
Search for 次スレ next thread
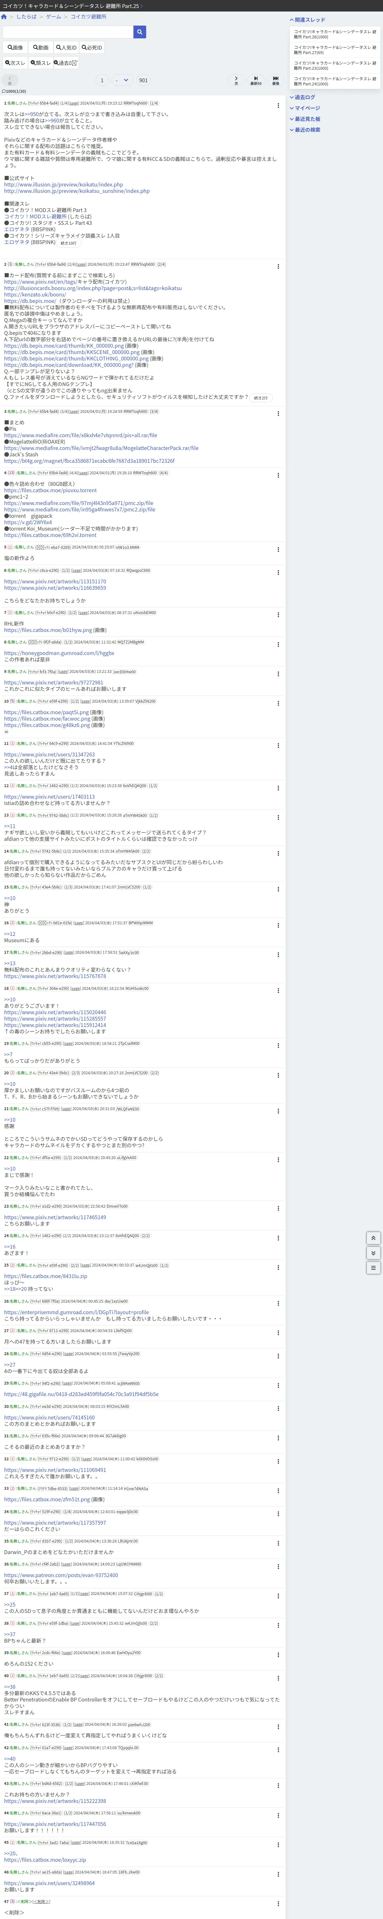(15, 63)
